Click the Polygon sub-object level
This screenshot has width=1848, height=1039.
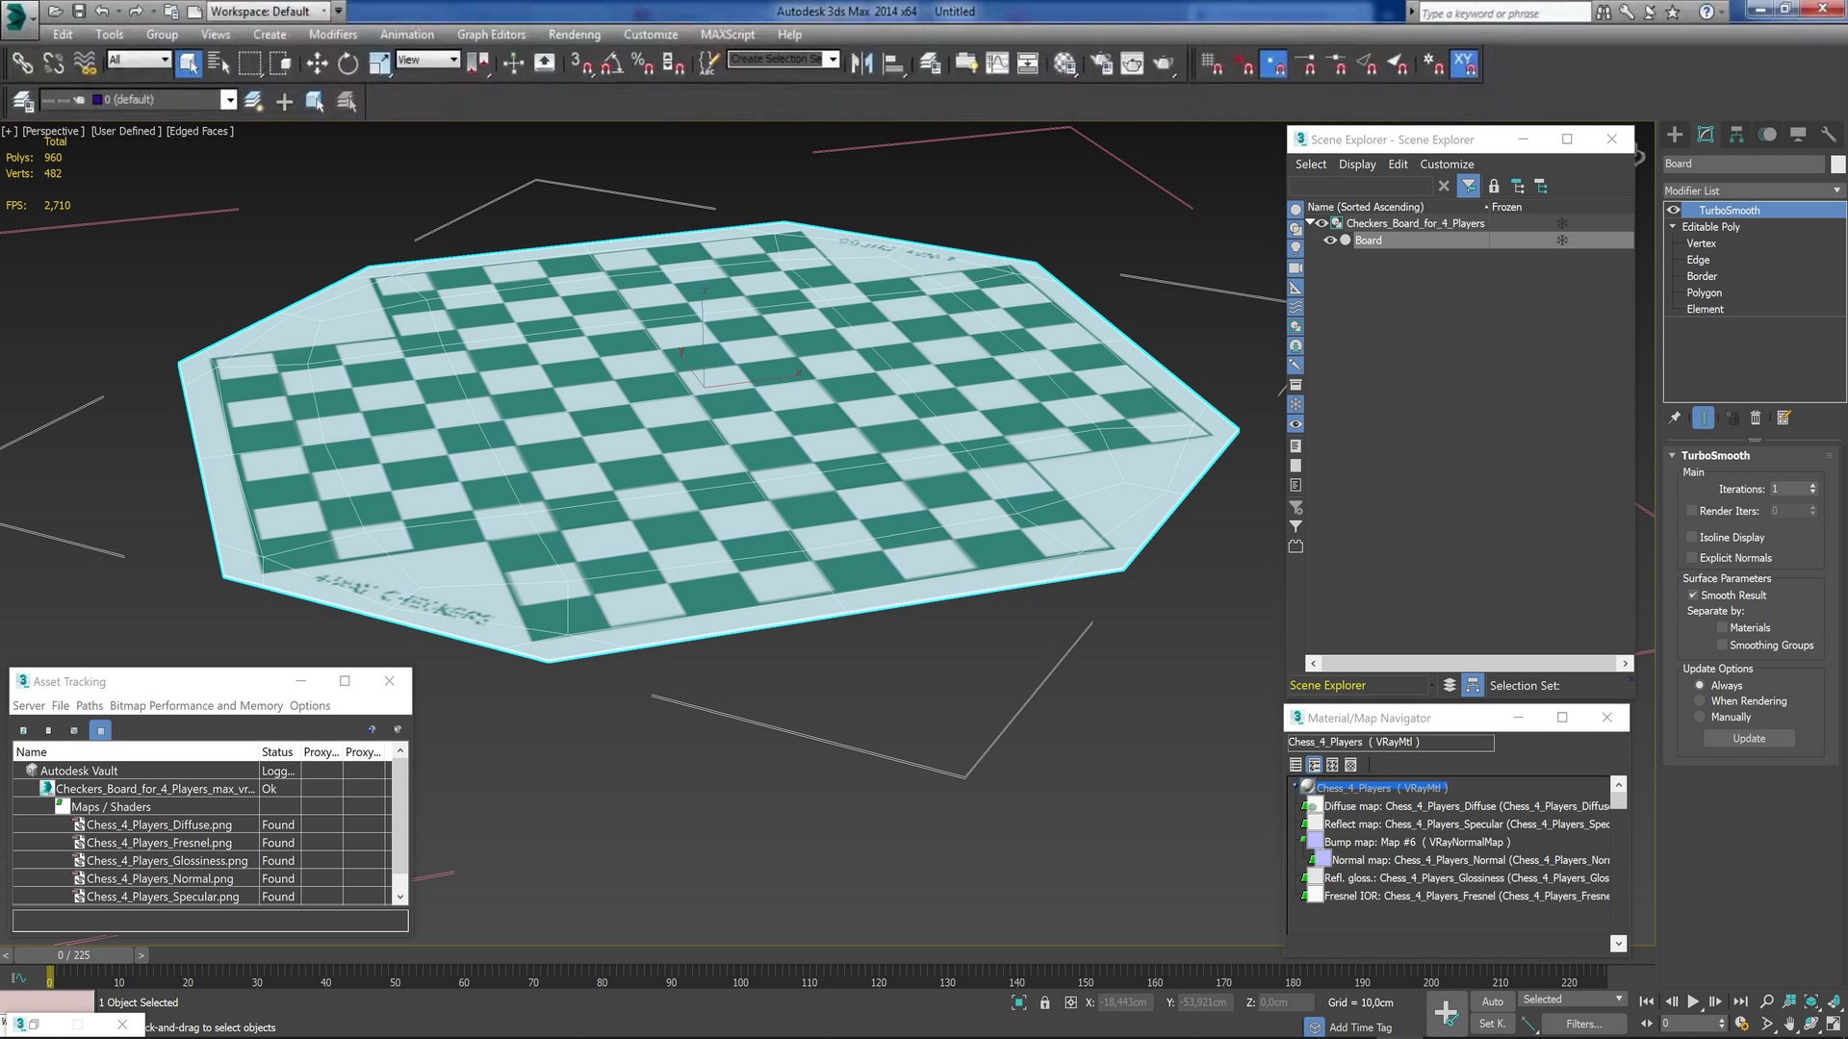coord(1705,293)
